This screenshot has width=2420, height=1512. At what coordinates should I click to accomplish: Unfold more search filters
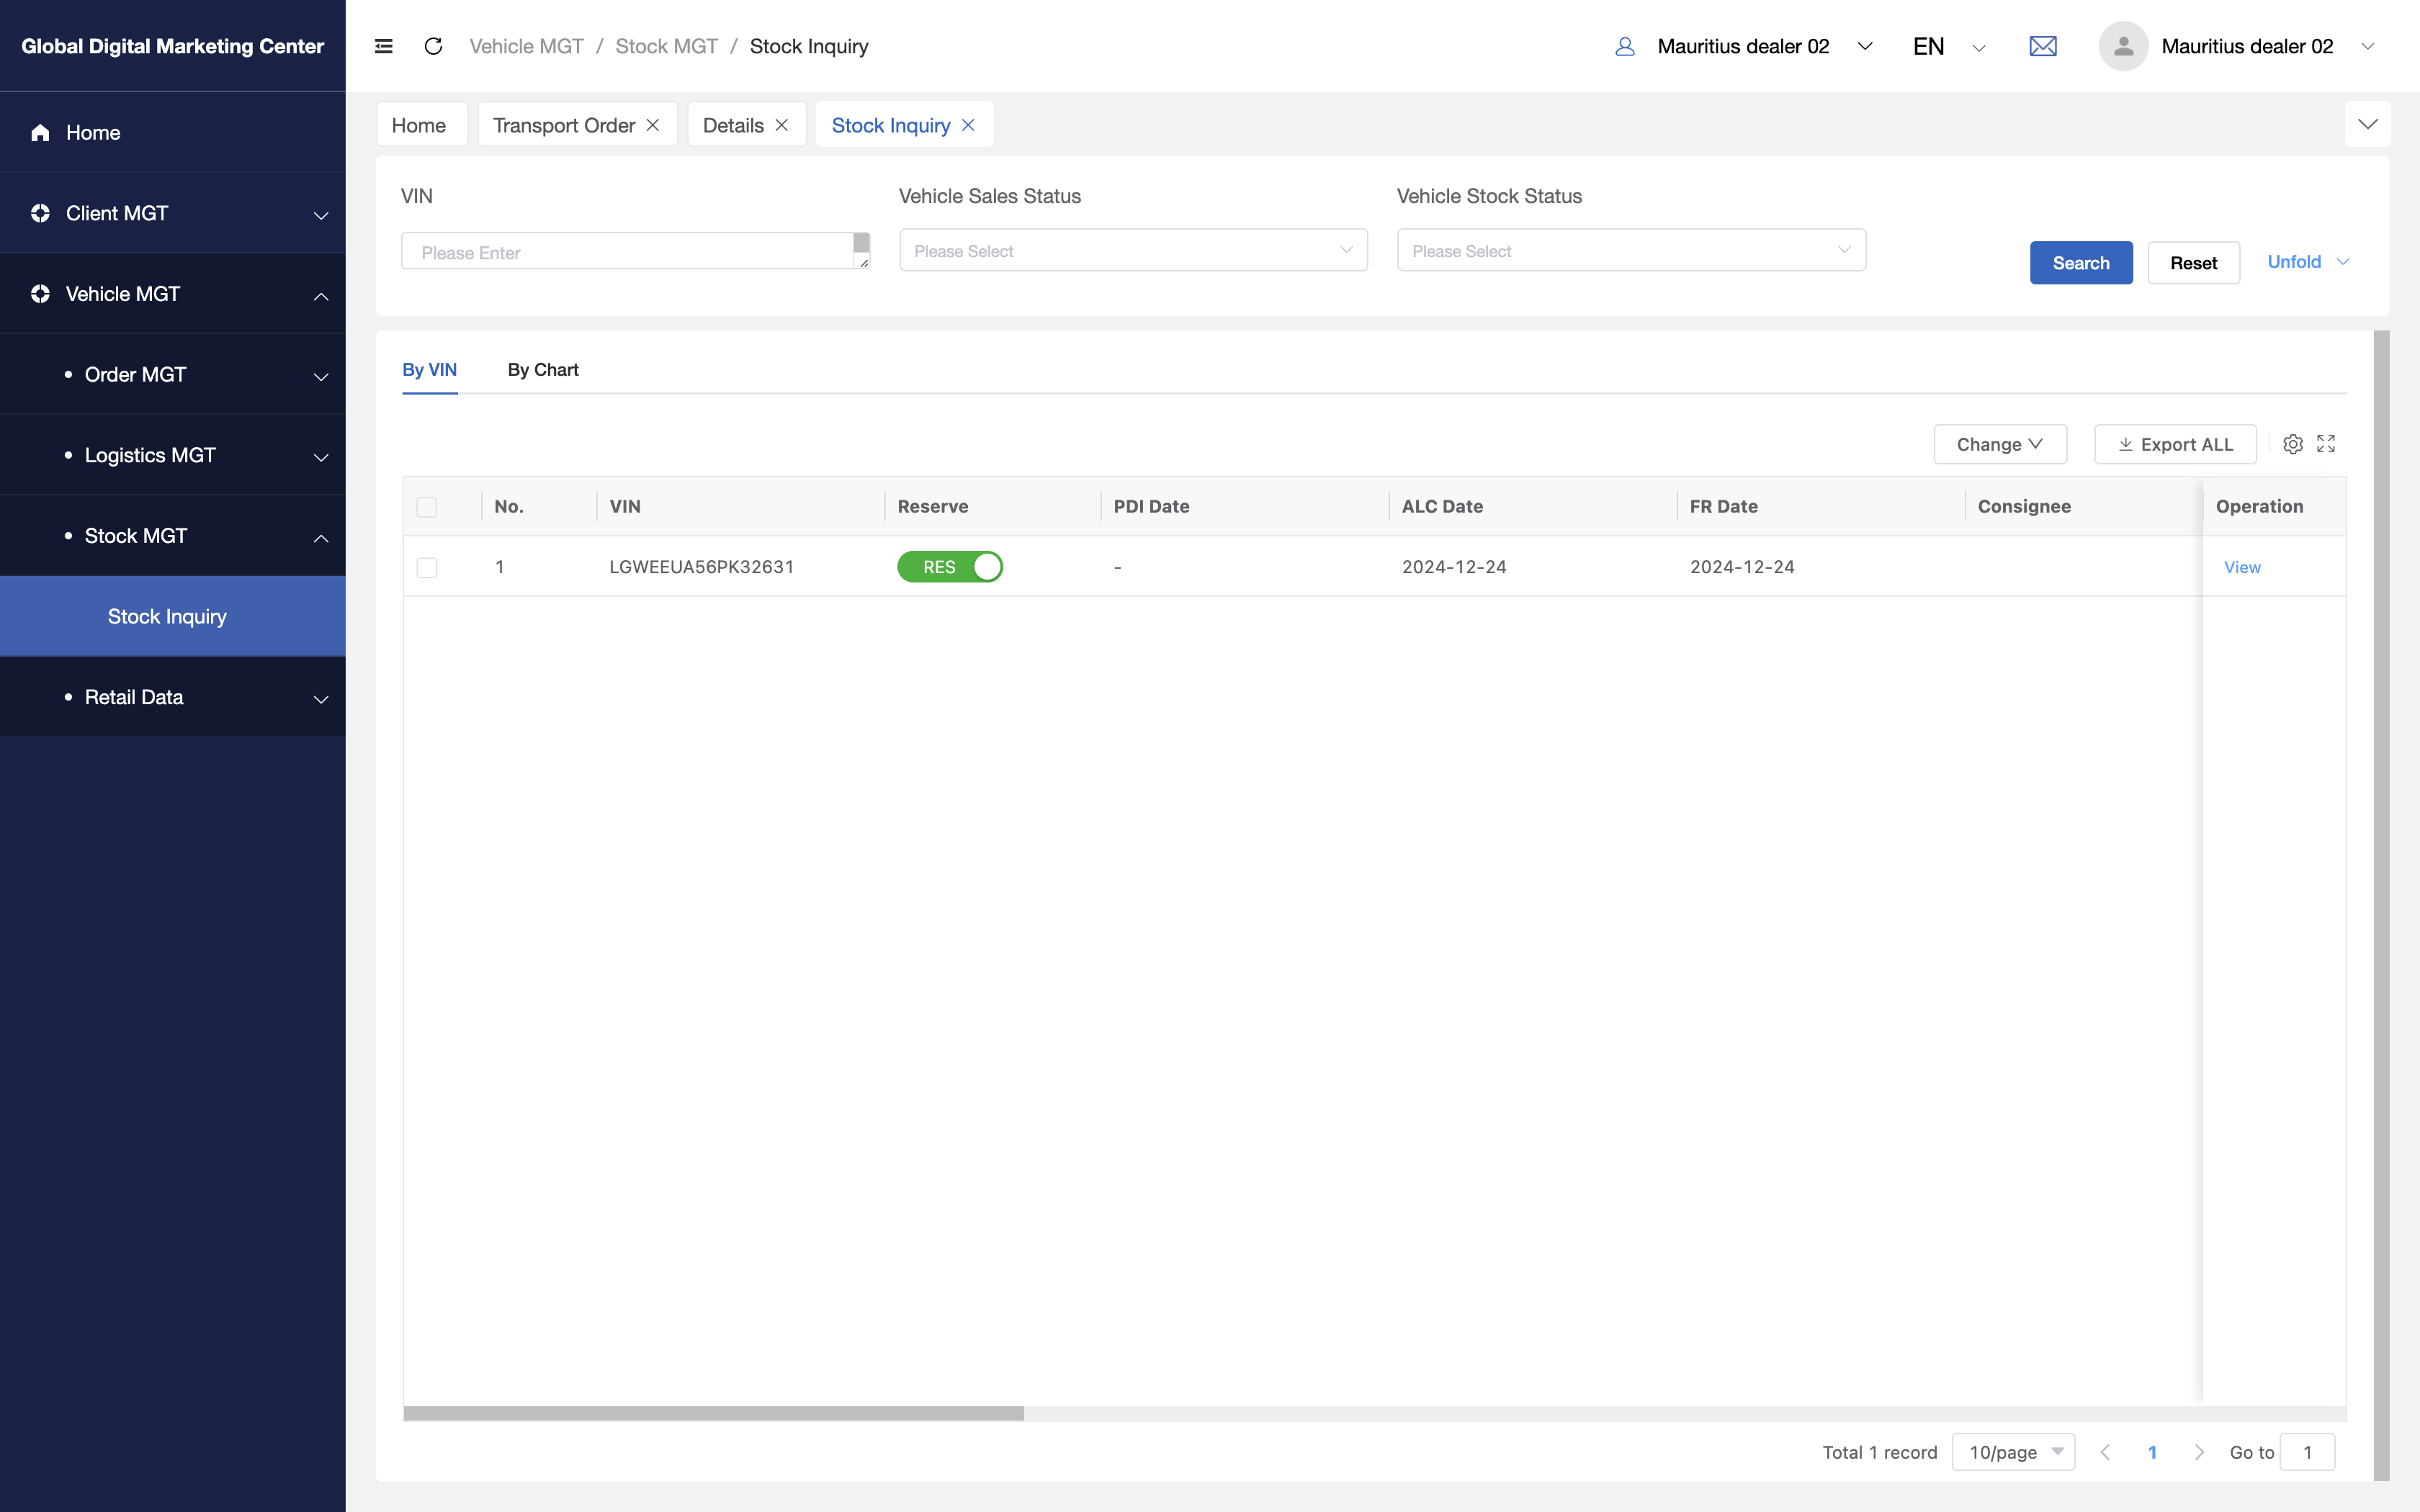point(2308,262)
